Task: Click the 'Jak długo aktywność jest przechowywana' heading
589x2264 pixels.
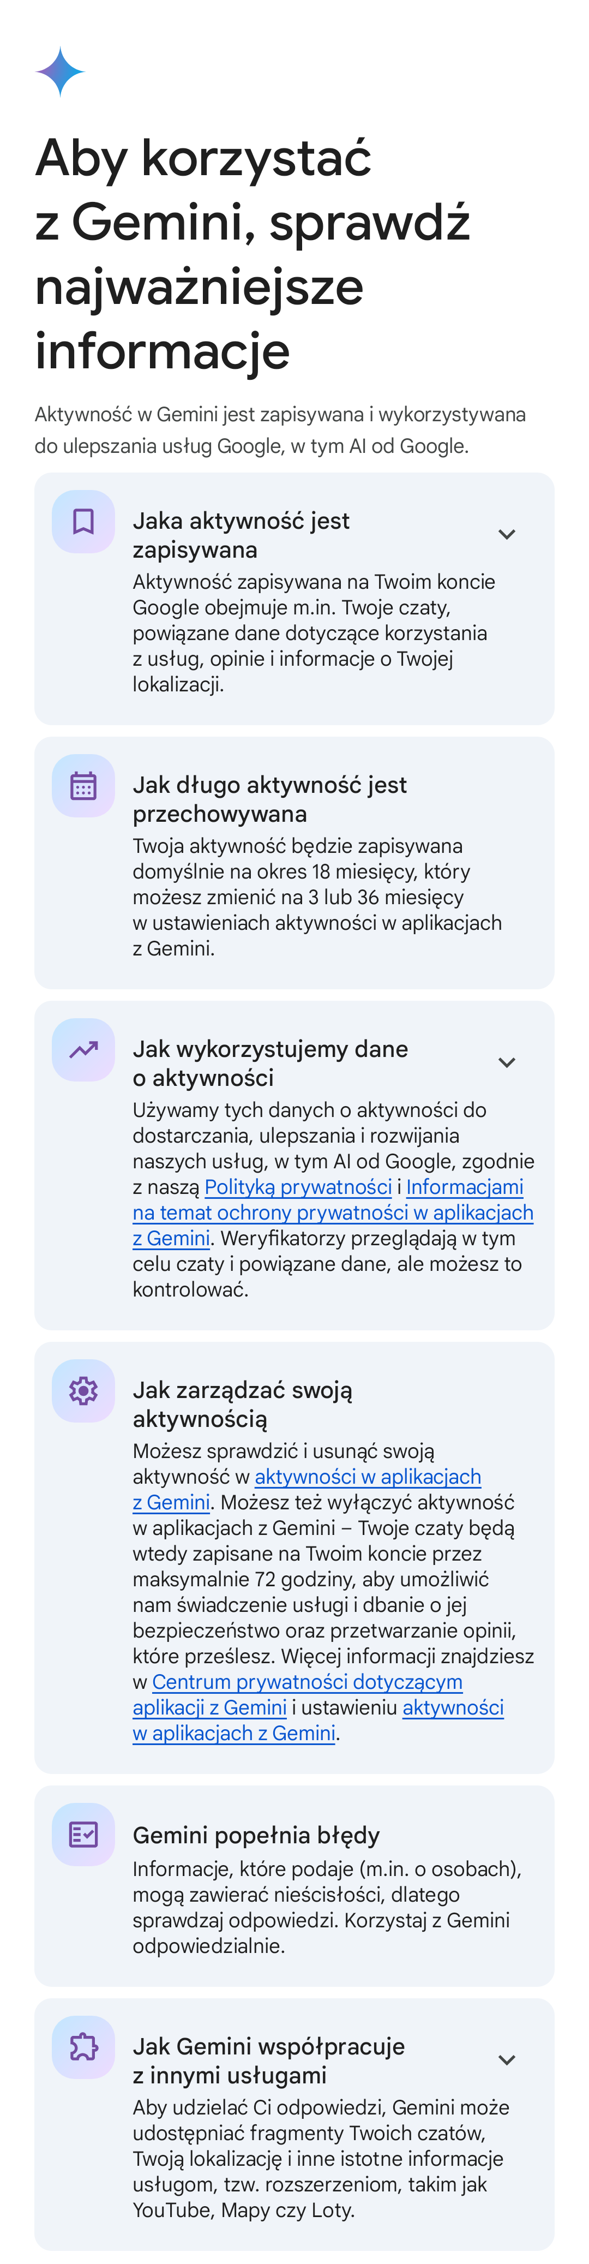Action: [x=269, y=799]
